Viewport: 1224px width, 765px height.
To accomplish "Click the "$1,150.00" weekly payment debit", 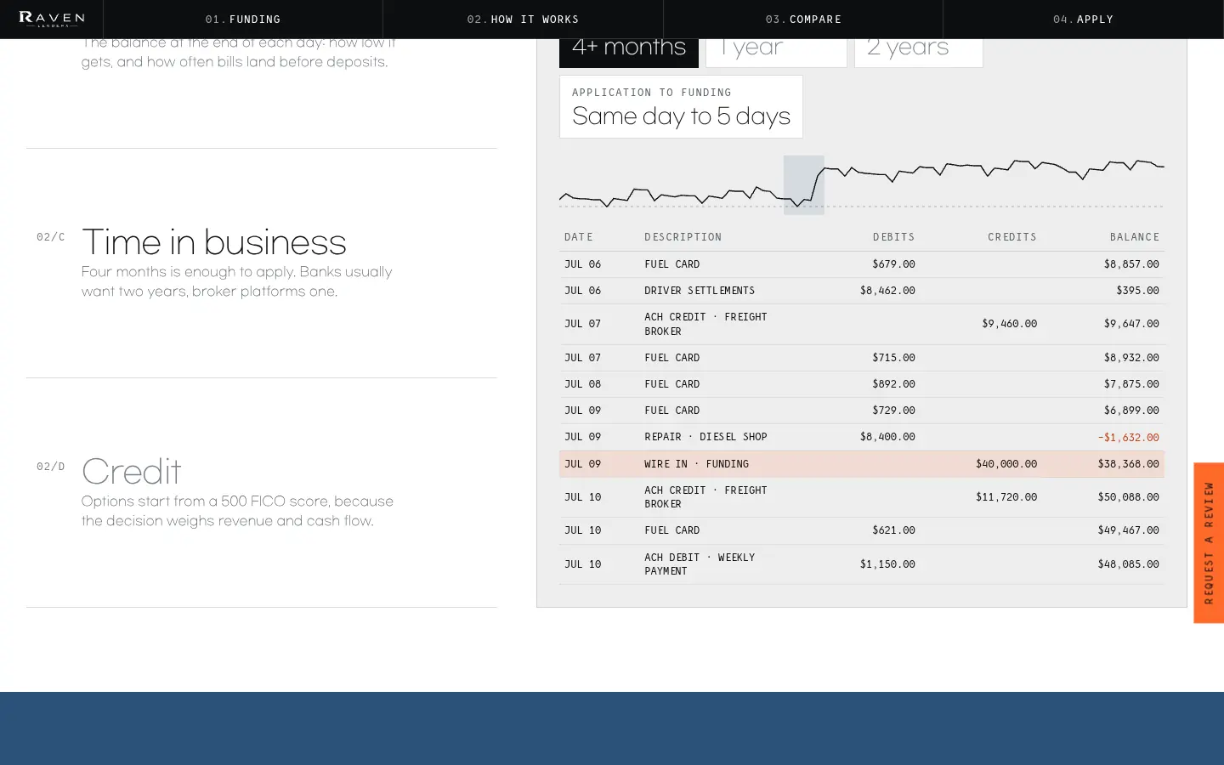I will [x=887, y=564].
